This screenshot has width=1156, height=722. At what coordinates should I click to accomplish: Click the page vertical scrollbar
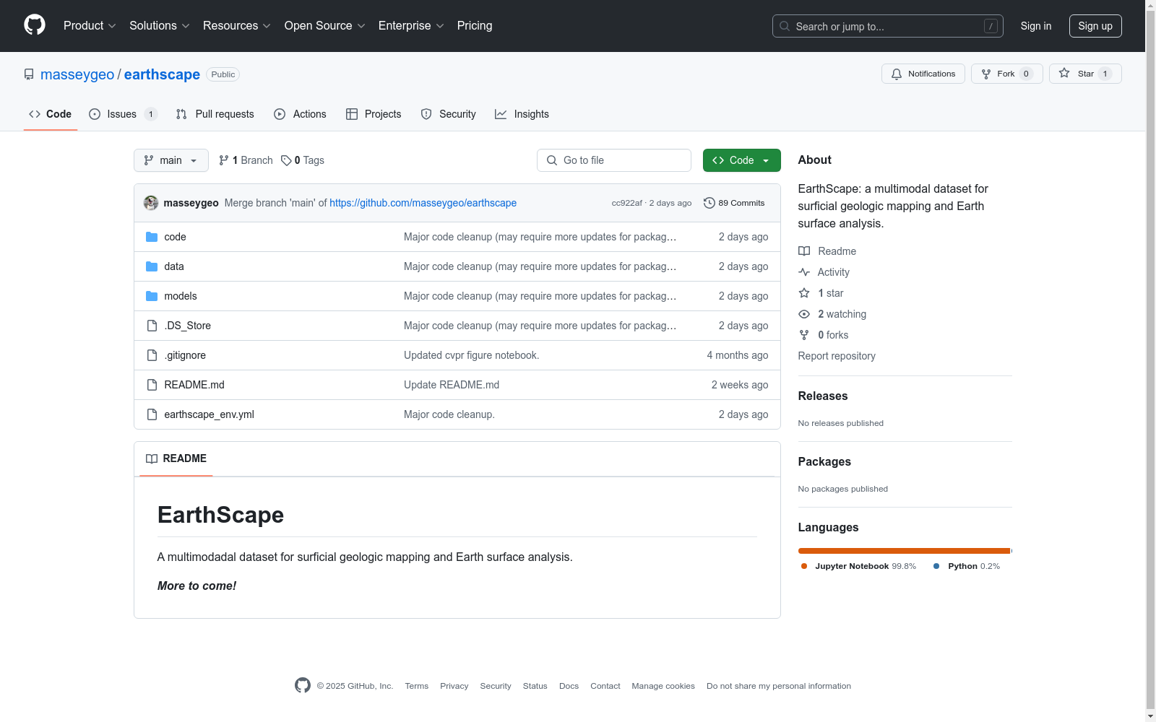(x=1150, y=361)
